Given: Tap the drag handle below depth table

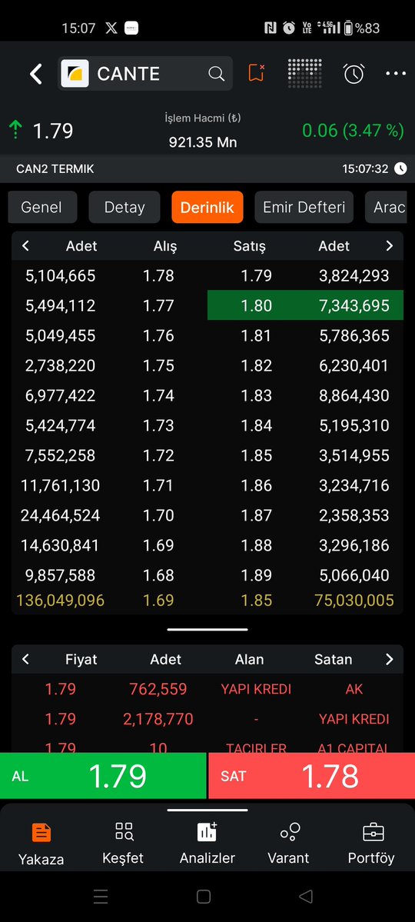Looking at the screenshot, I should [x=207, y=629].
